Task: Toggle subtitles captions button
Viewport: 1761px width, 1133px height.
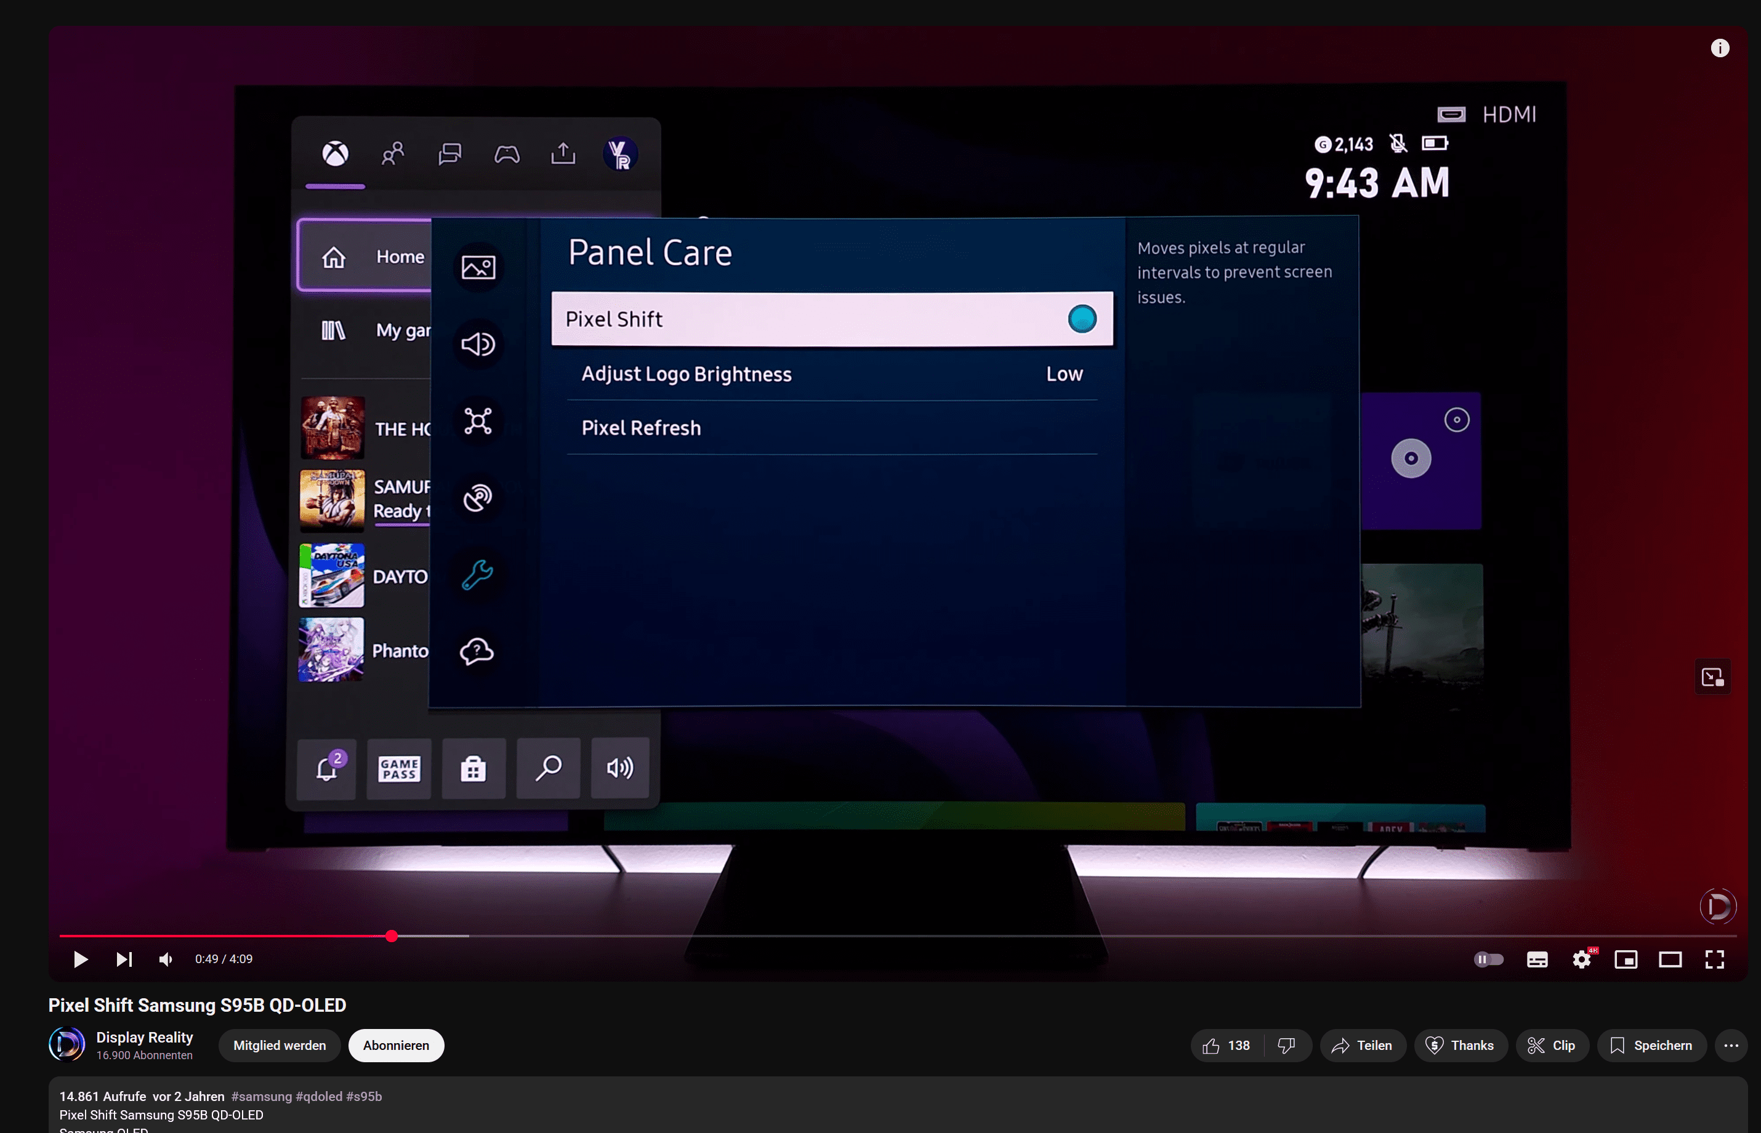Action: coord(1536,959)
